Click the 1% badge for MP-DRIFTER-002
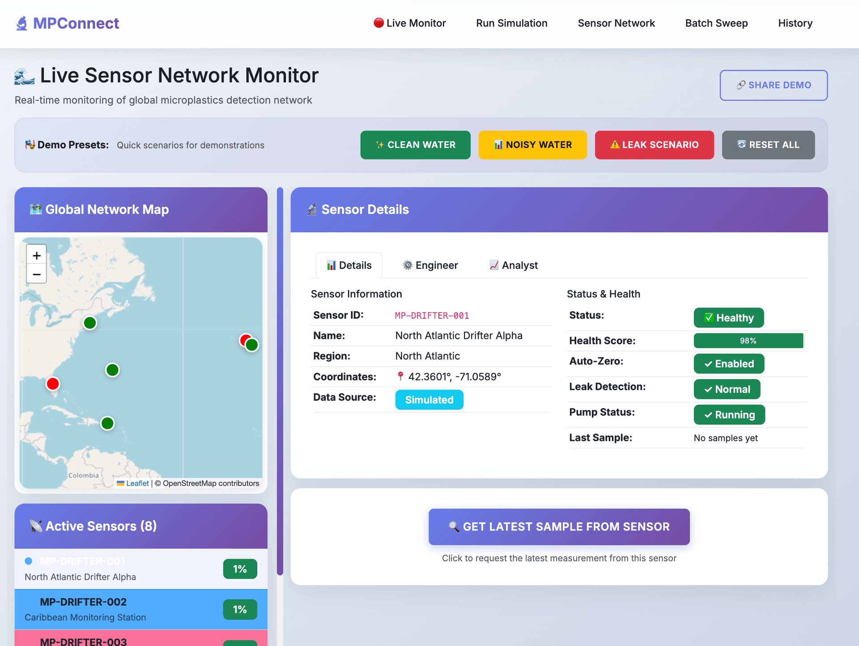859x646 pixels. (x=240, y=609)
